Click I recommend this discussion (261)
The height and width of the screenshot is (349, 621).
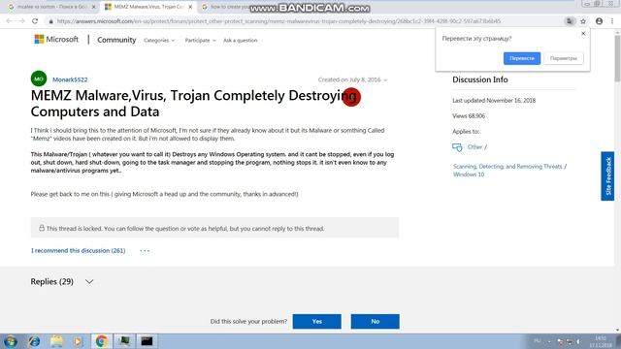coord(78,251)
